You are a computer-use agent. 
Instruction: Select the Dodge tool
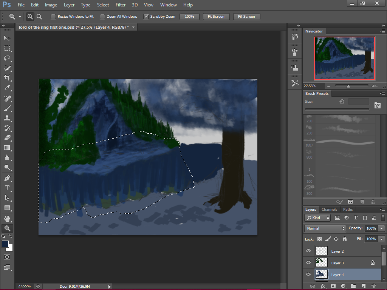click(x=7, y=168)
